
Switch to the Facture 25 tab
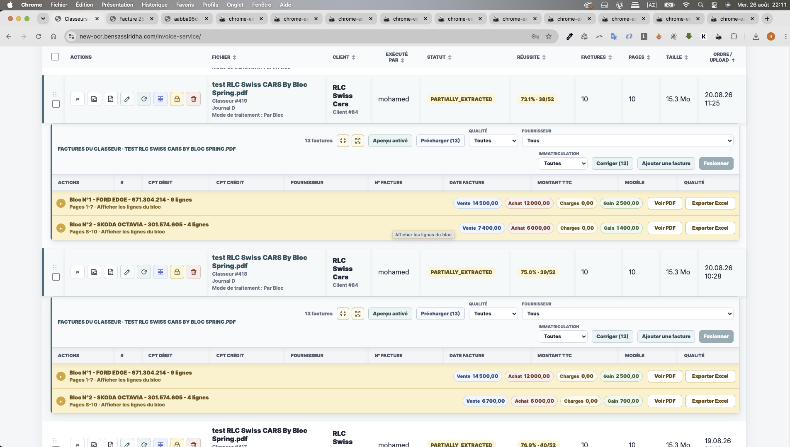click(x=131, y=19)
